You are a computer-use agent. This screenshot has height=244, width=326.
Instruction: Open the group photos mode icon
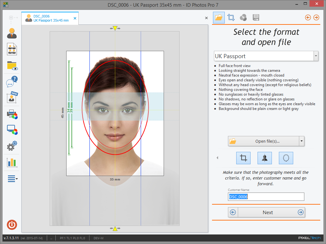point(12,49)
